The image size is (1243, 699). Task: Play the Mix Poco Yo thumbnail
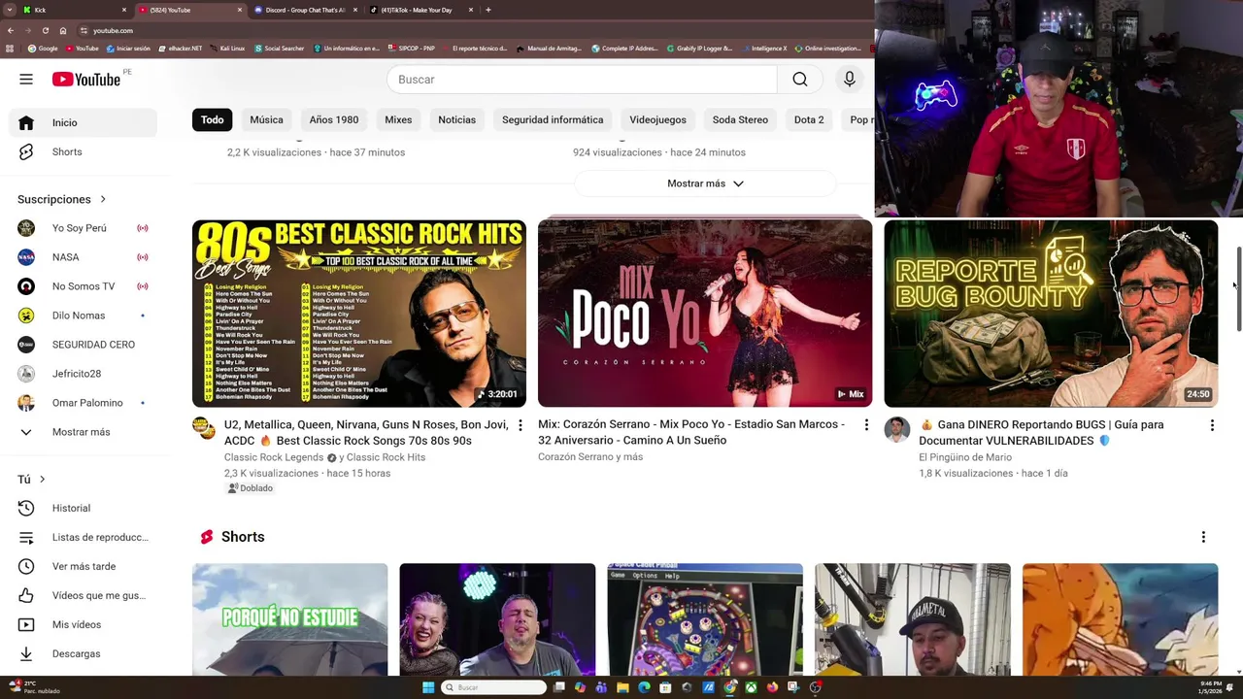(705, 313)
